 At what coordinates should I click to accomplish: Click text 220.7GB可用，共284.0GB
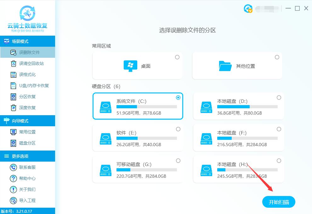[x=141, y=176]
